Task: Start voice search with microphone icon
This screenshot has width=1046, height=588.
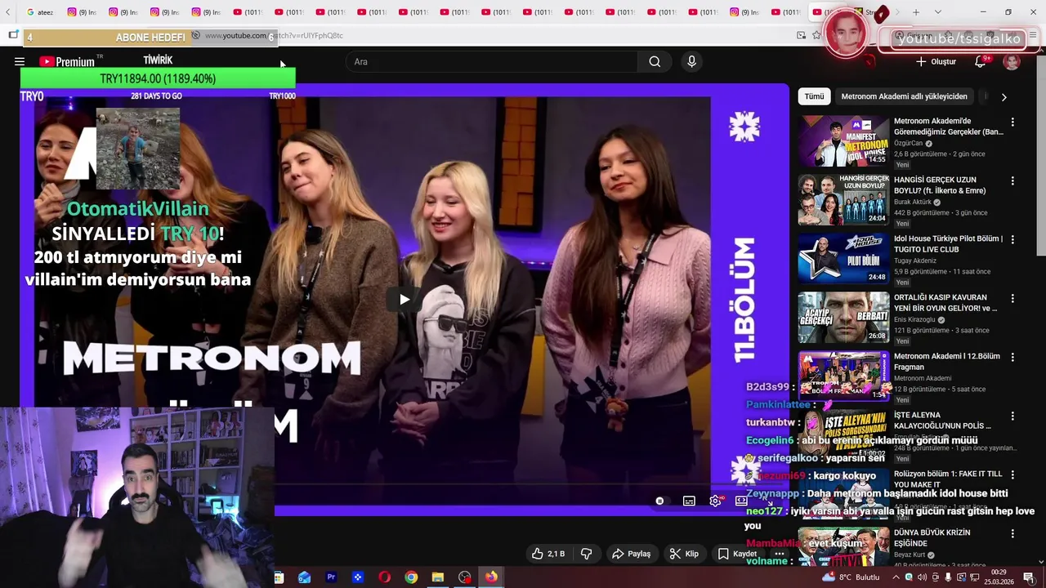Action: click(692, 61)
